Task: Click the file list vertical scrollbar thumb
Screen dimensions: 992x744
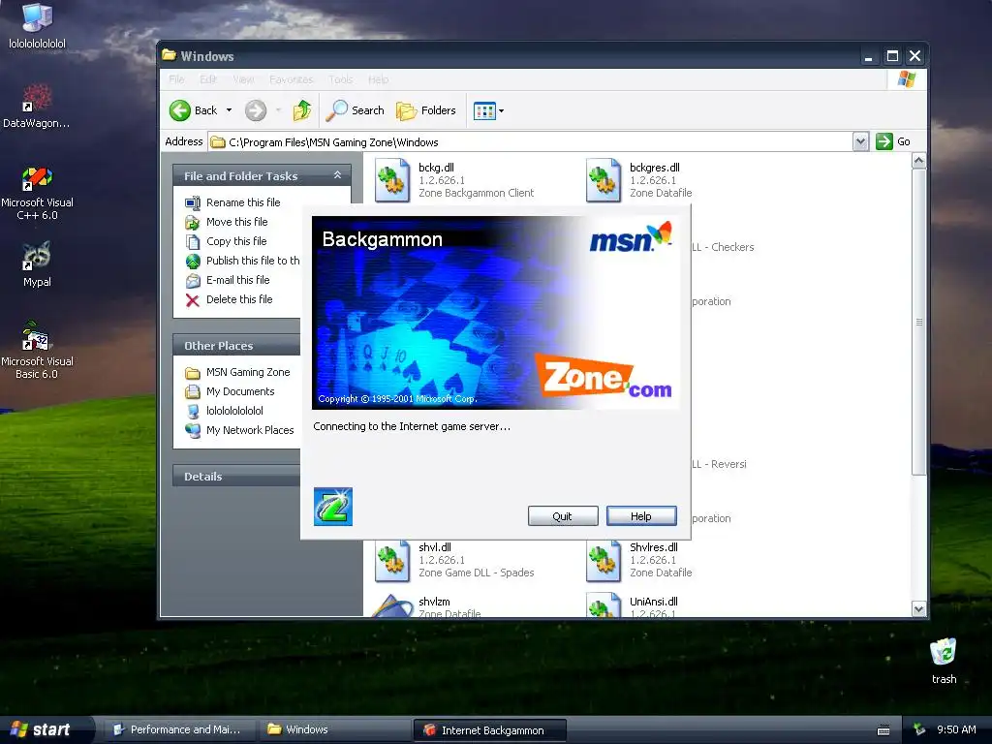Action: point(918,322)
